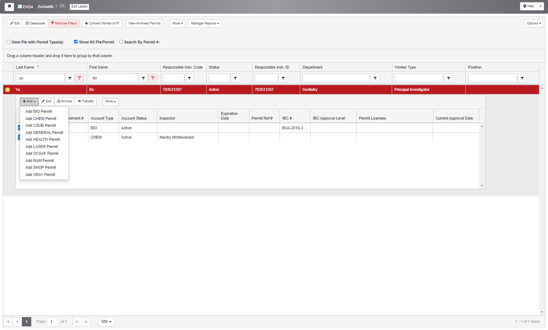Image resolution: width=548 pixels, height=330 pixels.
Task: Click Convert Worker to PI button
Action: tap(102, 23)
